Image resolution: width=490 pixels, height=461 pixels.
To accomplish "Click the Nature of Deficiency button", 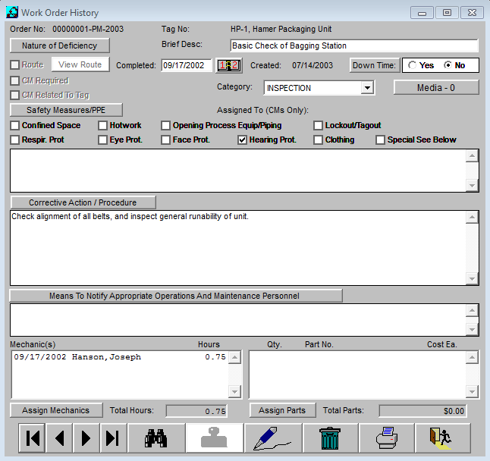I will (60, 45).
